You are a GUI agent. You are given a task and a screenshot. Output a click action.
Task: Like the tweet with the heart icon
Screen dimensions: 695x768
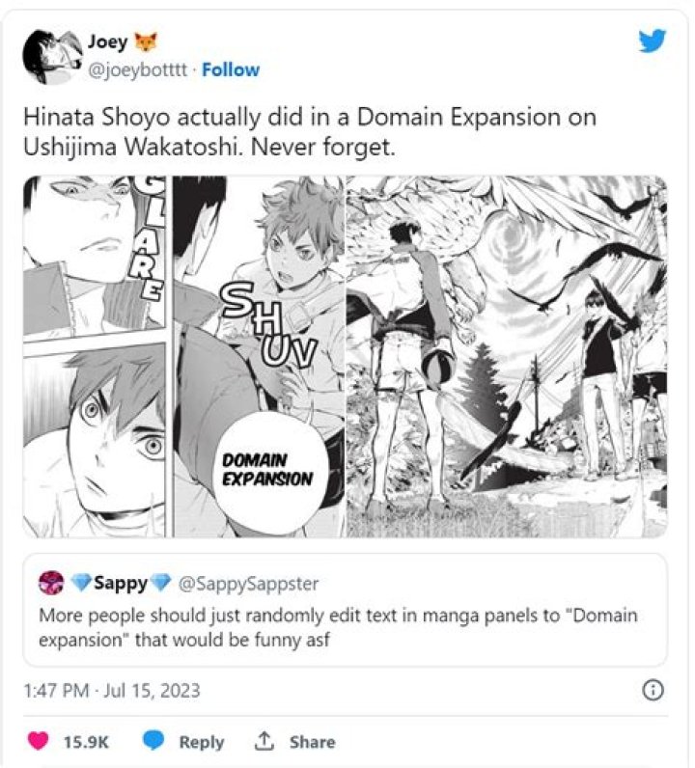click(x=40, y=742)
